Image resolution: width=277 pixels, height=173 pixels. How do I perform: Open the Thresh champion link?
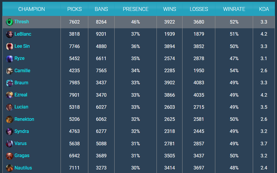tap(22, 22)
